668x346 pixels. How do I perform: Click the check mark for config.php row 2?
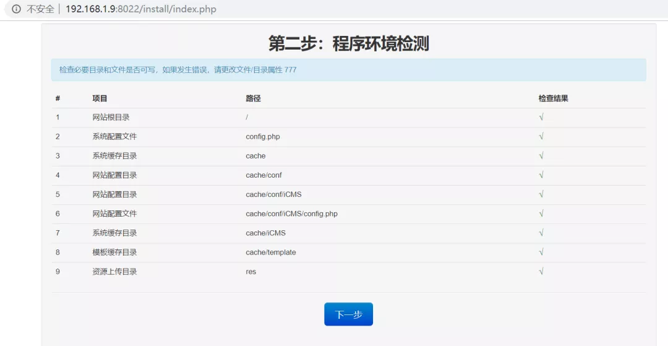point(541,136)
